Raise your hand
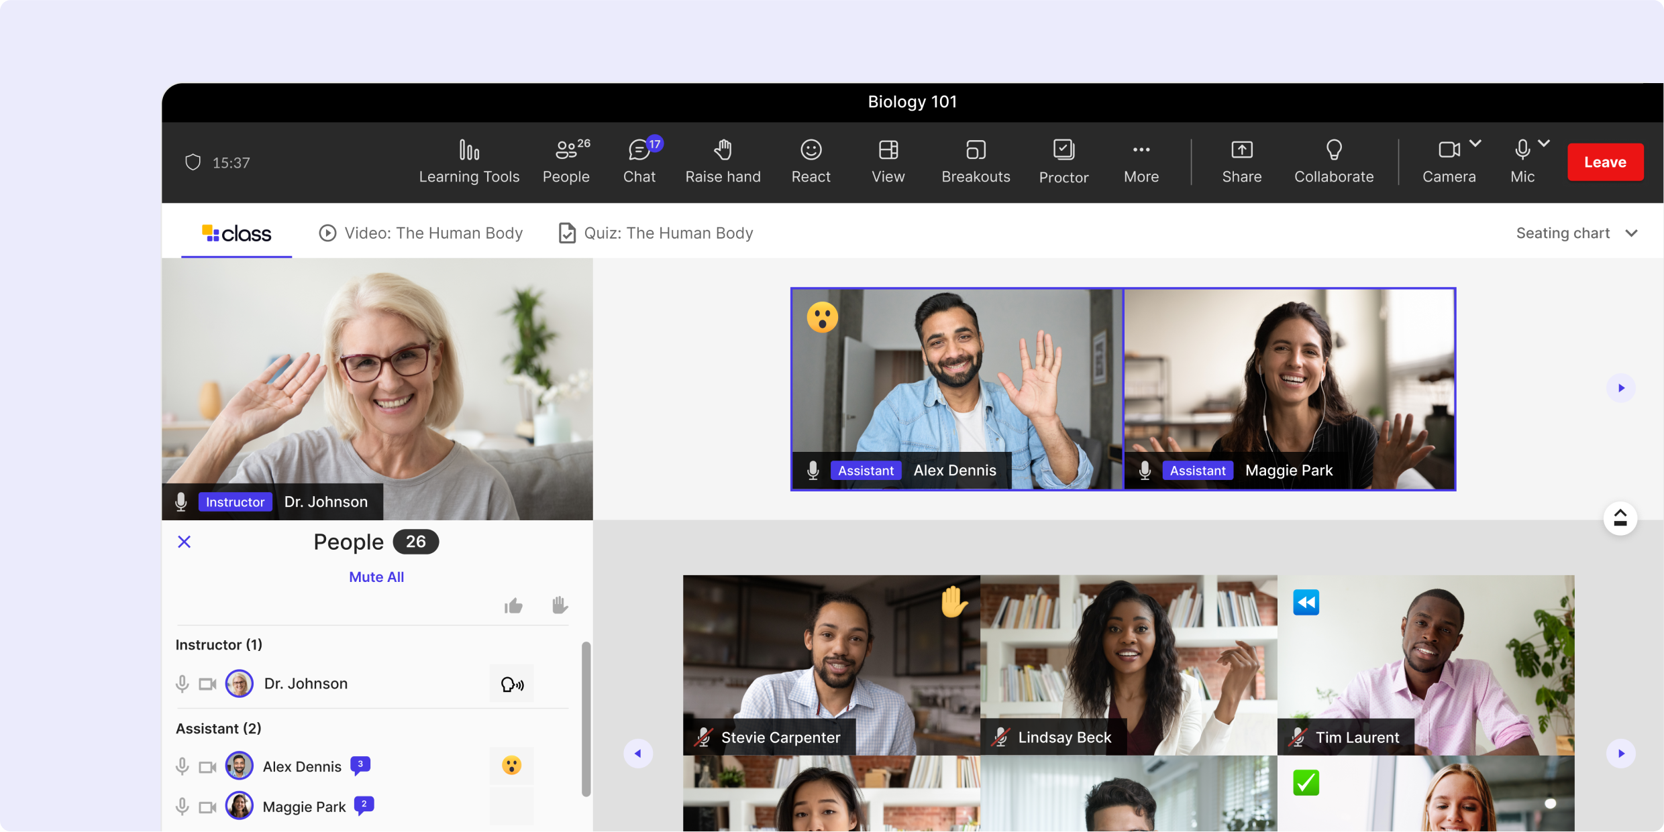This screenshot has height=832, width=1664. 723,161
